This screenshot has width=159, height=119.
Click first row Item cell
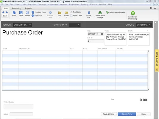10,52
